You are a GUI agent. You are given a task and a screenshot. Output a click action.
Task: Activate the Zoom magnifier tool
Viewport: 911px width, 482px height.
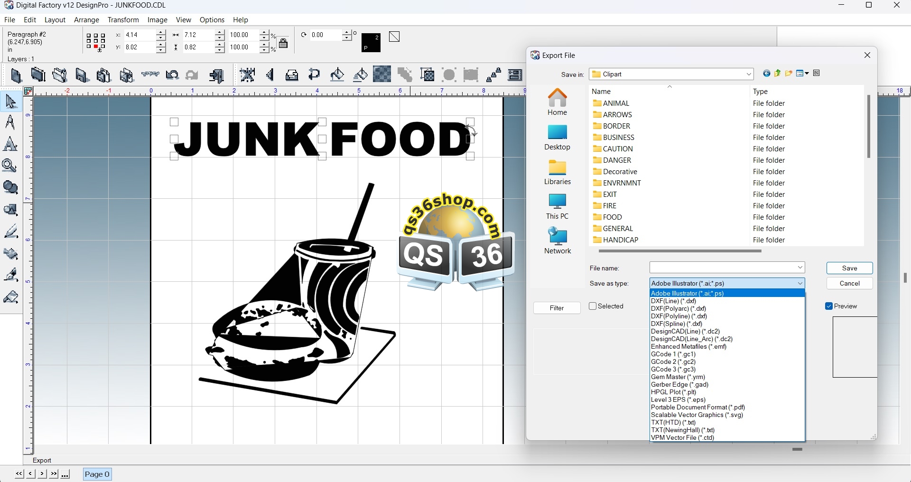click(10, 166)
